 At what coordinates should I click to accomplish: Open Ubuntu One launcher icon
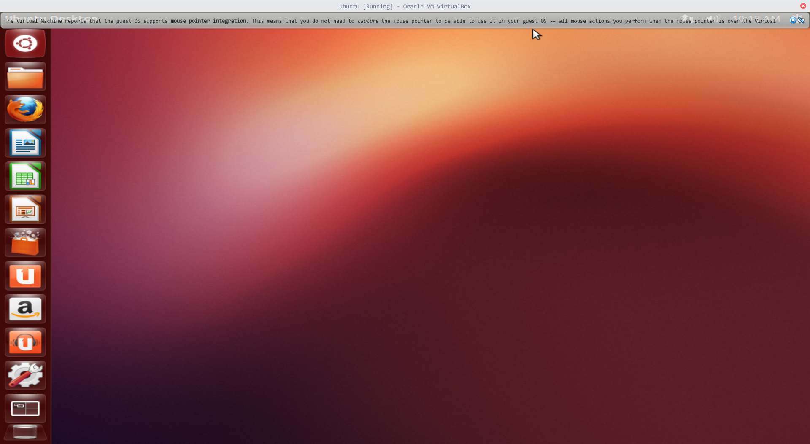(25, 276)
